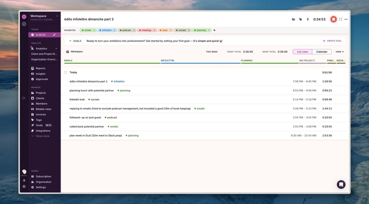This screenshot has width=369, height=204.
Task: Click the 'called back potential partner' entry
Action: pos(87,127)
